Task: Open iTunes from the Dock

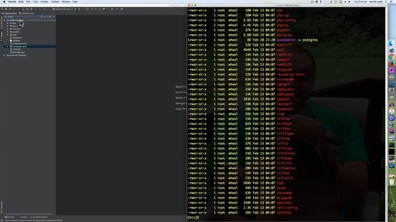Action: click(392, 111)
